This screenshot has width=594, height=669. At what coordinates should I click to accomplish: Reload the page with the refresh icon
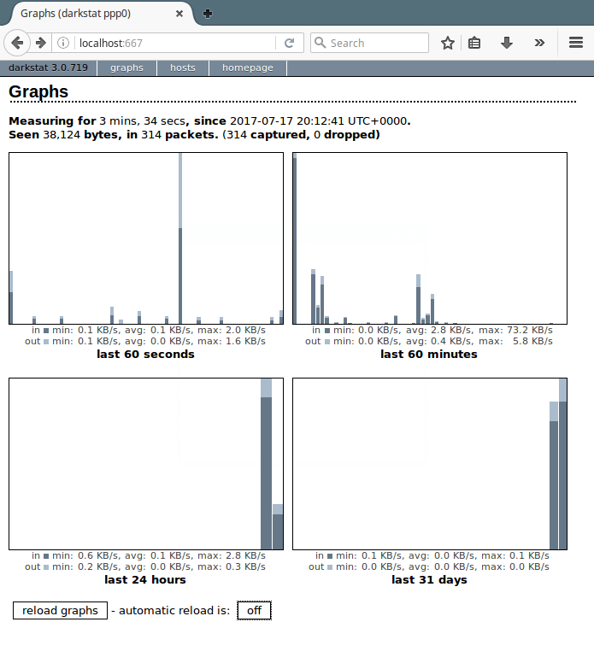(x=290, y=43)
